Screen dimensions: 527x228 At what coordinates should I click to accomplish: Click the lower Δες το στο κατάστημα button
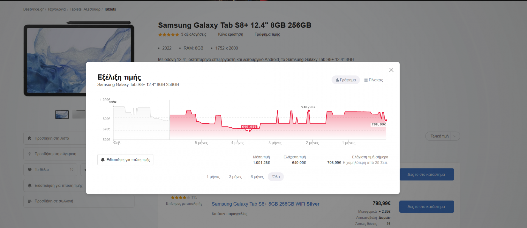pos(426,207)
